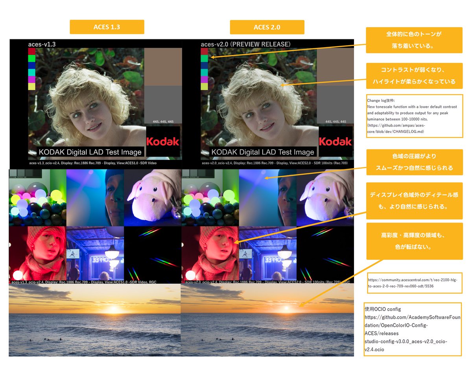Pick the magenta swatch in the aces-v1.3 image
The width and height of the screenshot is (472, 368).
coord(32,79)
